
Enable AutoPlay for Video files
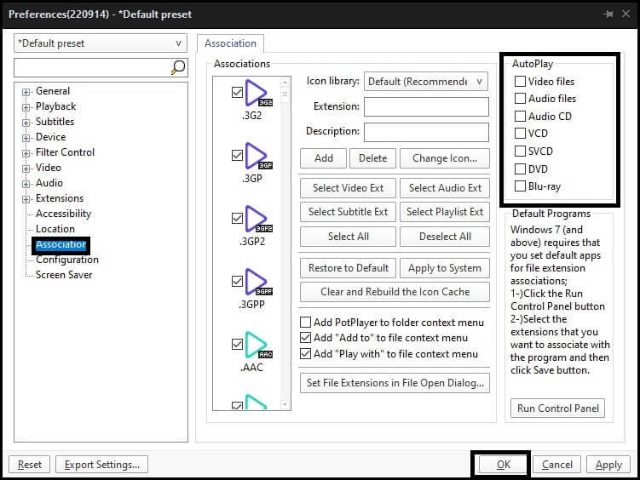click(520, 82)
